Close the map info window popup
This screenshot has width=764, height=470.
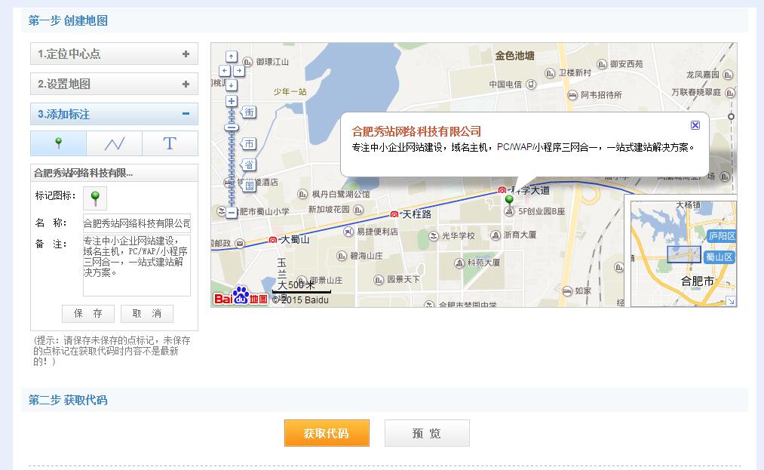(695, 125)
